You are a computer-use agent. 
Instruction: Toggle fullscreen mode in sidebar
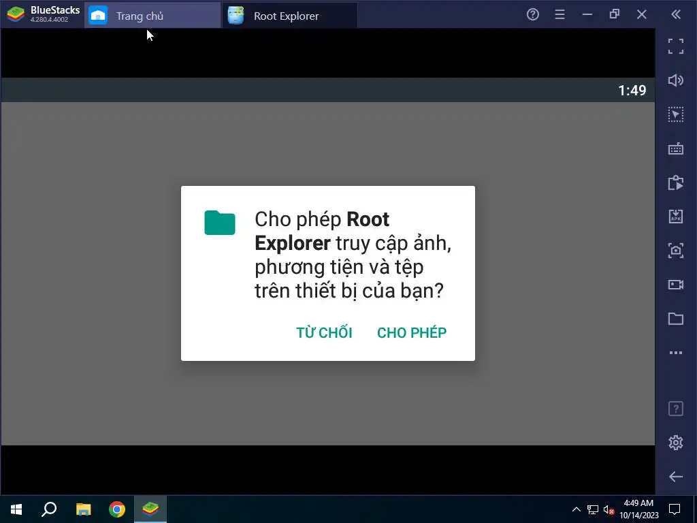tap(676, 46)
